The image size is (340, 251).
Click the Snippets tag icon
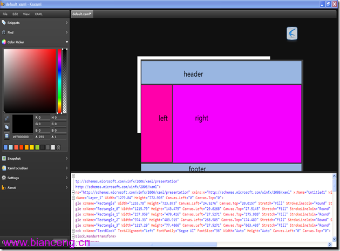[x=4, y=22]
